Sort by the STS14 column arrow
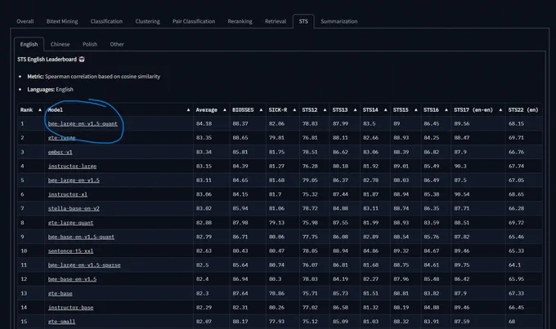The image size is (556, 329). tap(385, 110)
